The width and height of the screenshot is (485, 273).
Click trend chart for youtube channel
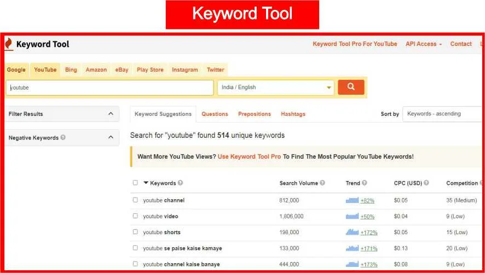pos(352,200)
